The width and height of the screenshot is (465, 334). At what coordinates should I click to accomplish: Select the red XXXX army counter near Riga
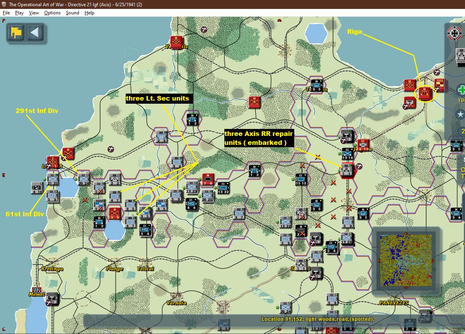pyautogui.click(x=439, y=85)
